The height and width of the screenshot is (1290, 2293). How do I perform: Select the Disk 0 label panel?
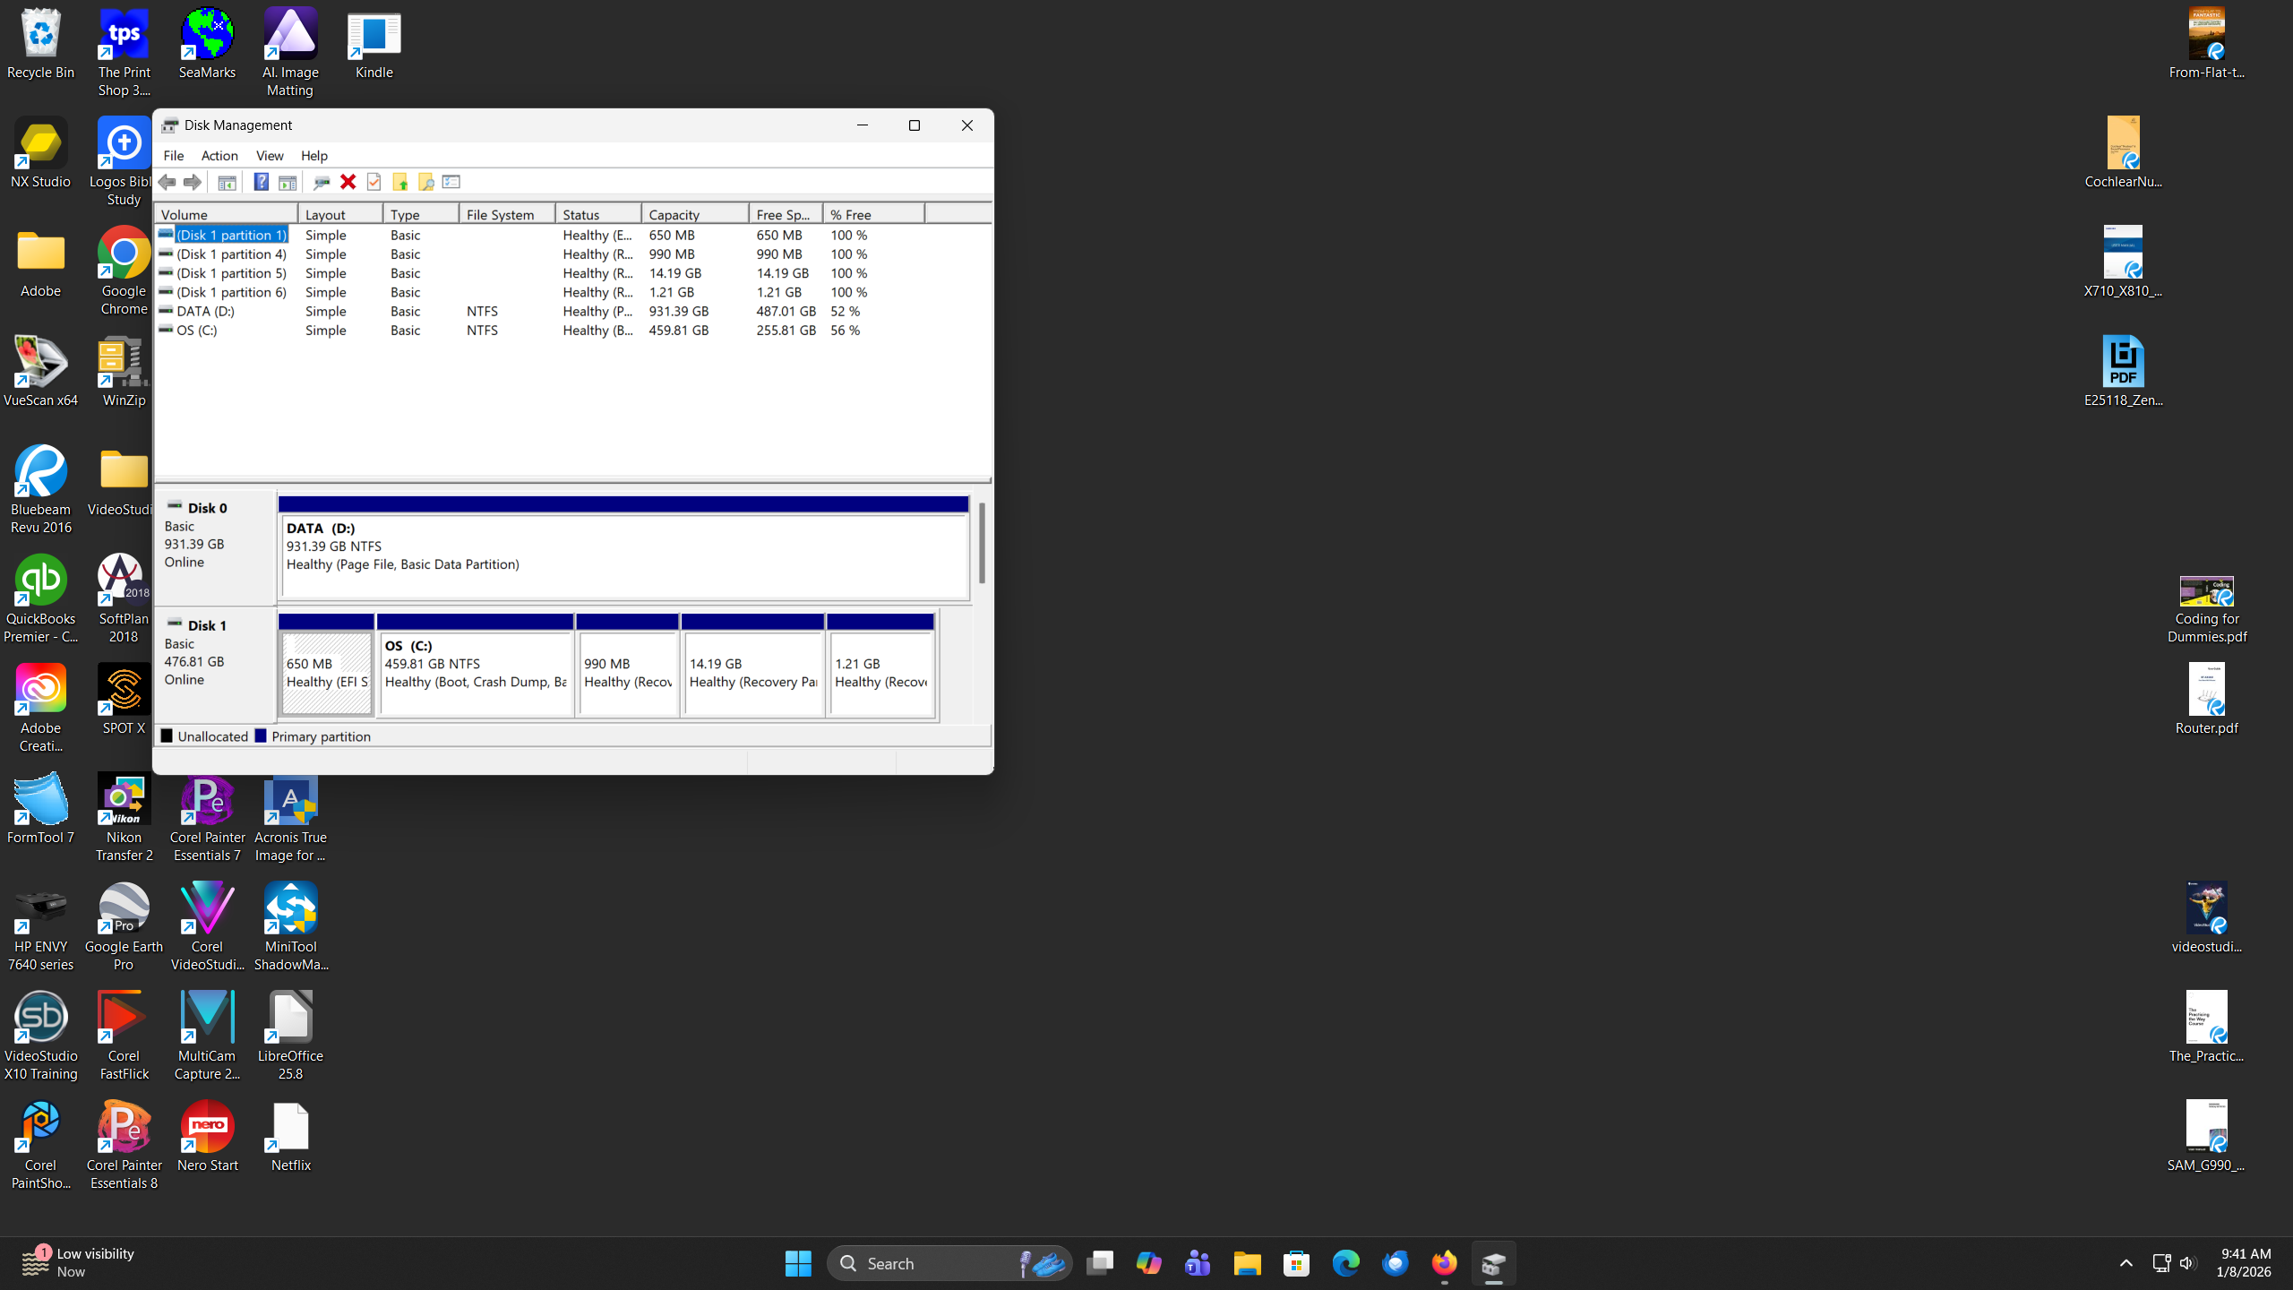tap(215, 546)
